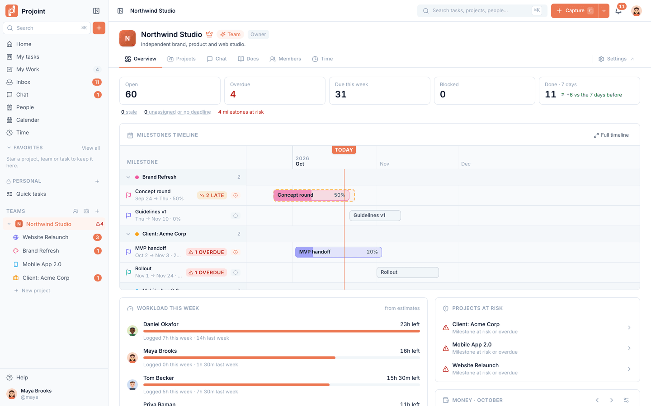The height and width of the screenshot is (406, 651).
Task: Switch to the Projects tab
Action: [x=181, y=59]
